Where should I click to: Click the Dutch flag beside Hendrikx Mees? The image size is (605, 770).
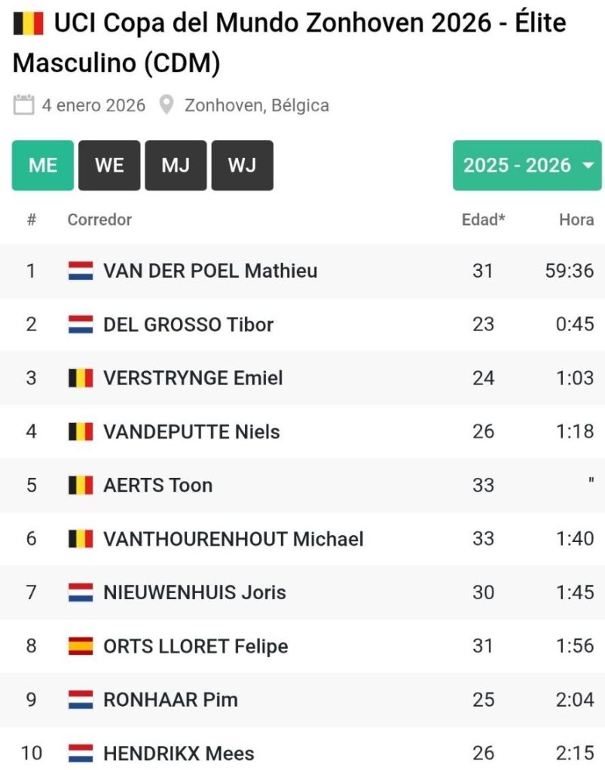click(81, 753)
